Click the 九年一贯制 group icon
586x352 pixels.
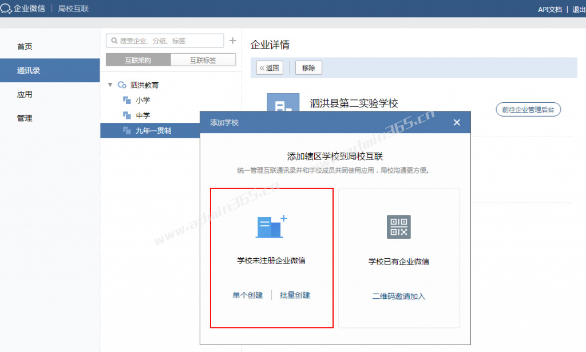point(127,131)
